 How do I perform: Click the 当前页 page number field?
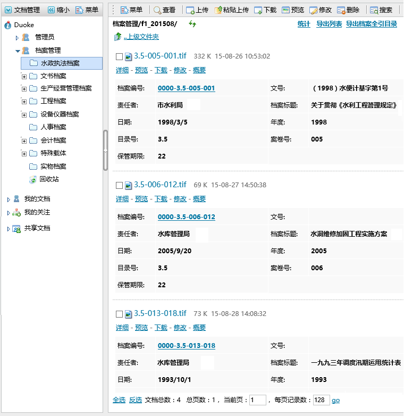point(258,400)
